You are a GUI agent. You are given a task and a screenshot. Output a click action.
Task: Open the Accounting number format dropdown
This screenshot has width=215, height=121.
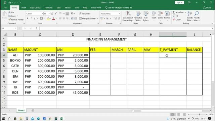click(x=120, y=13)
